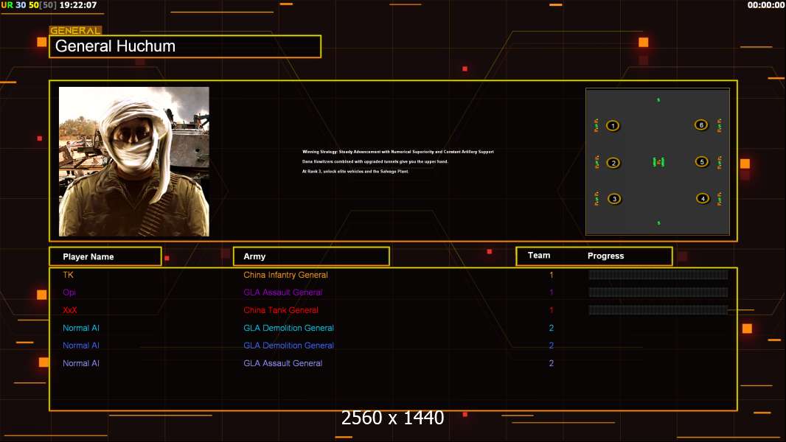Screen dimensions: 786x442
Task: Click China Infantry General army entry
Action: pos(286,275)
